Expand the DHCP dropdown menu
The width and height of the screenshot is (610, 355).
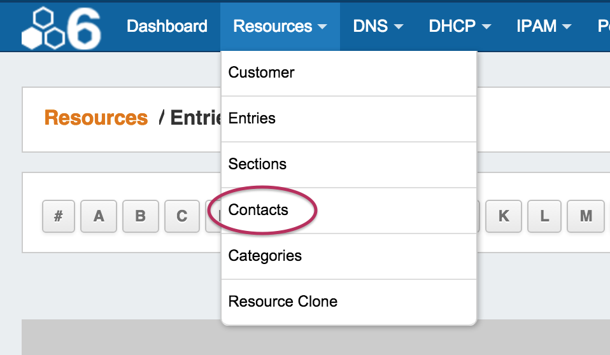pos(460,26)
